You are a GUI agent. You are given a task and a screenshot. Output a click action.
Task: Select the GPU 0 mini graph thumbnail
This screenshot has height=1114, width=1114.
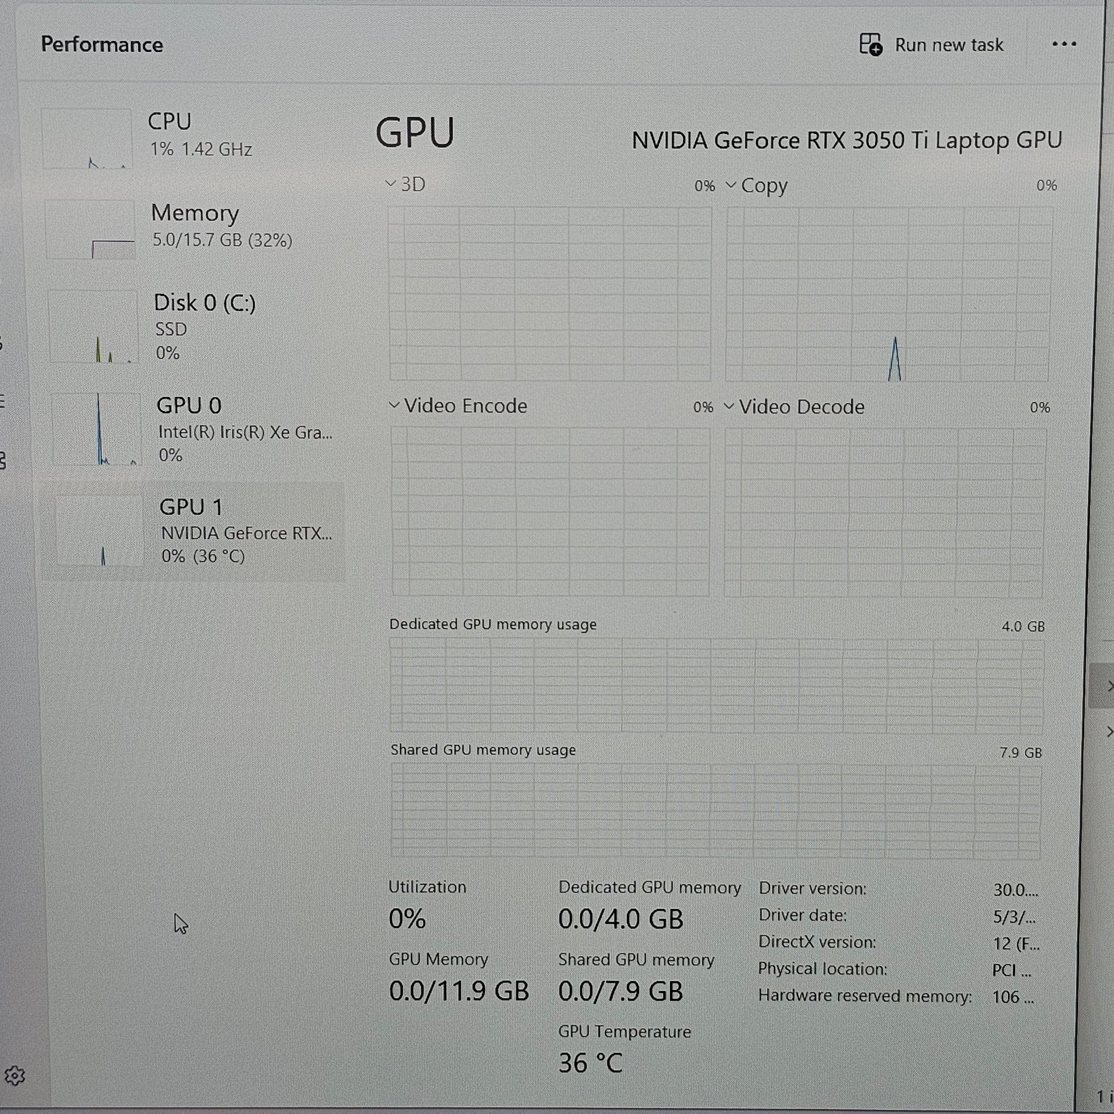96,429
